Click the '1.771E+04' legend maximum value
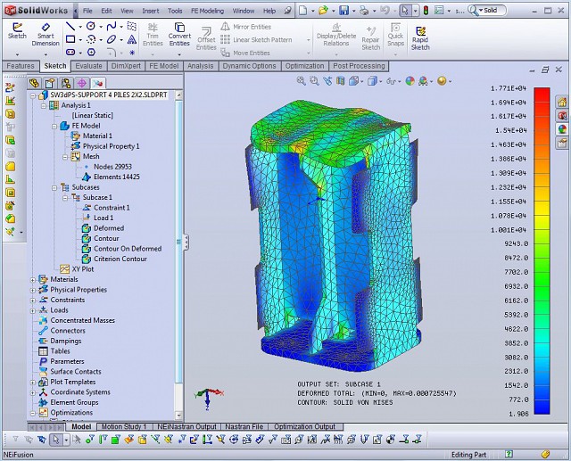The image size is (571, 461). (x=509, y=88)
